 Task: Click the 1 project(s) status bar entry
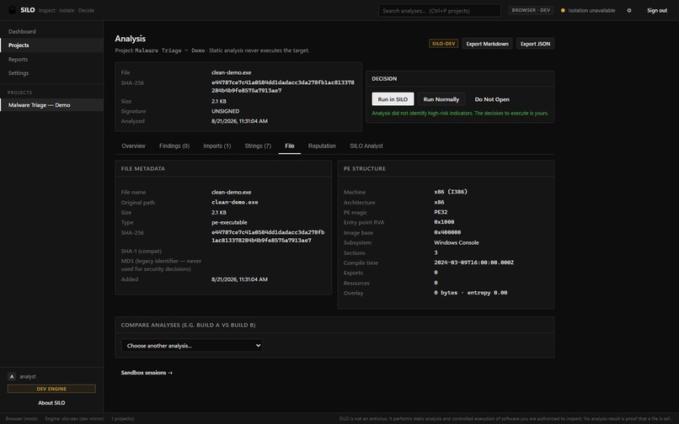[122, 419]
